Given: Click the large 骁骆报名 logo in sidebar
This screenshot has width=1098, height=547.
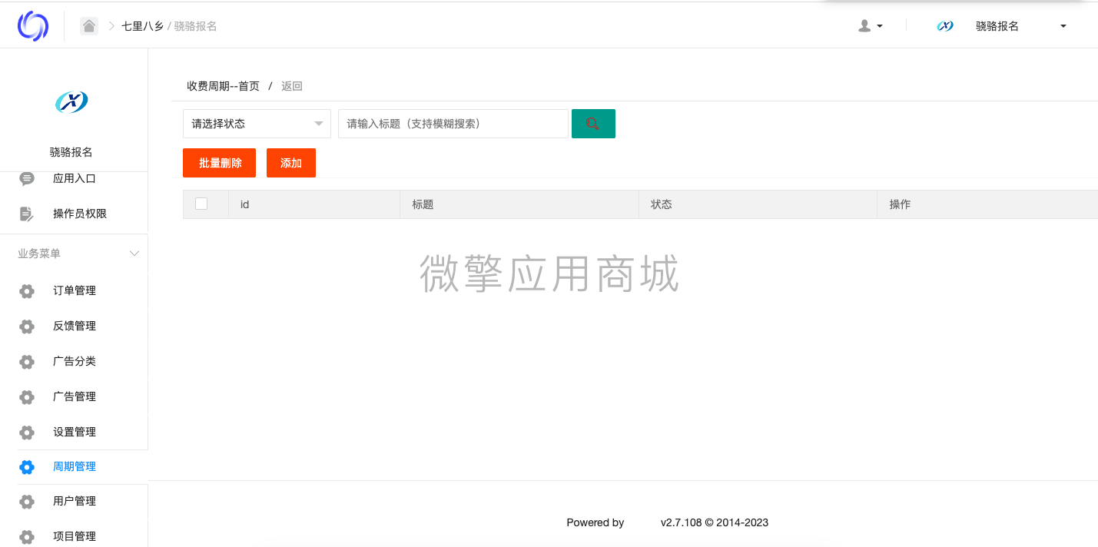Looking at the screenshot, I should tap(71, 101).
